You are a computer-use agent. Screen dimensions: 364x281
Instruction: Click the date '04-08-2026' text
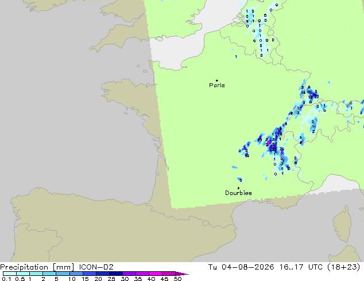[x=247, y=267]
